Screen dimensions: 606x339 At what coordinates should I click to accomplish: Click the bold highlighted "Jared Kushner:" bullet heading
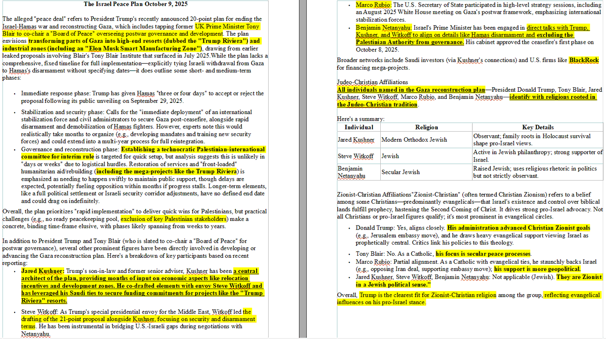(x=43, y=271)
